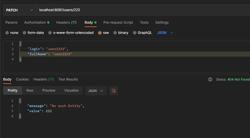Viewport: 250px width, 138px height.
Task: Choose x-www-form-urlencoded body type
Action: (x=50, y=33)
